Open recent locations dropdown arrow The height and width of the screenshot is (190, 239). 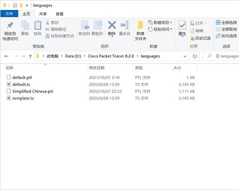click(24, 56)
